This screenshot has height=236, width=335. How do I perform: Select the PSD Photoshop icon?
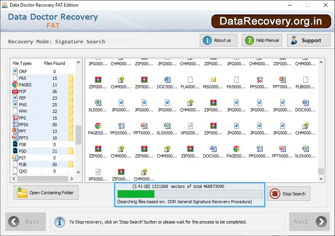[x=15, y=151]
